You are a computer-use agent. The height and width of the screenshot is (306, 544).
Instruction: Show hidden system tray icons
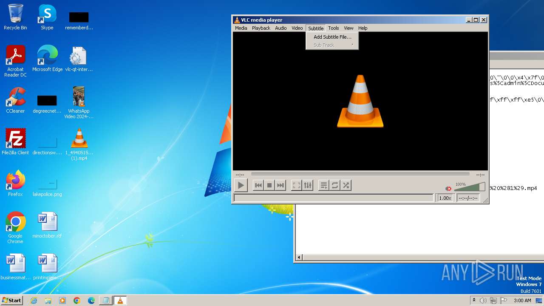coord(474,300)
